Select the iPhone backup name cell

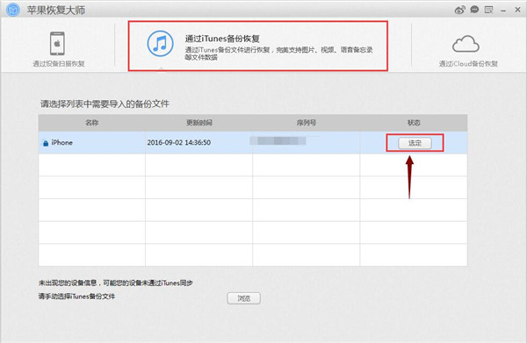[x=91, y=143]
